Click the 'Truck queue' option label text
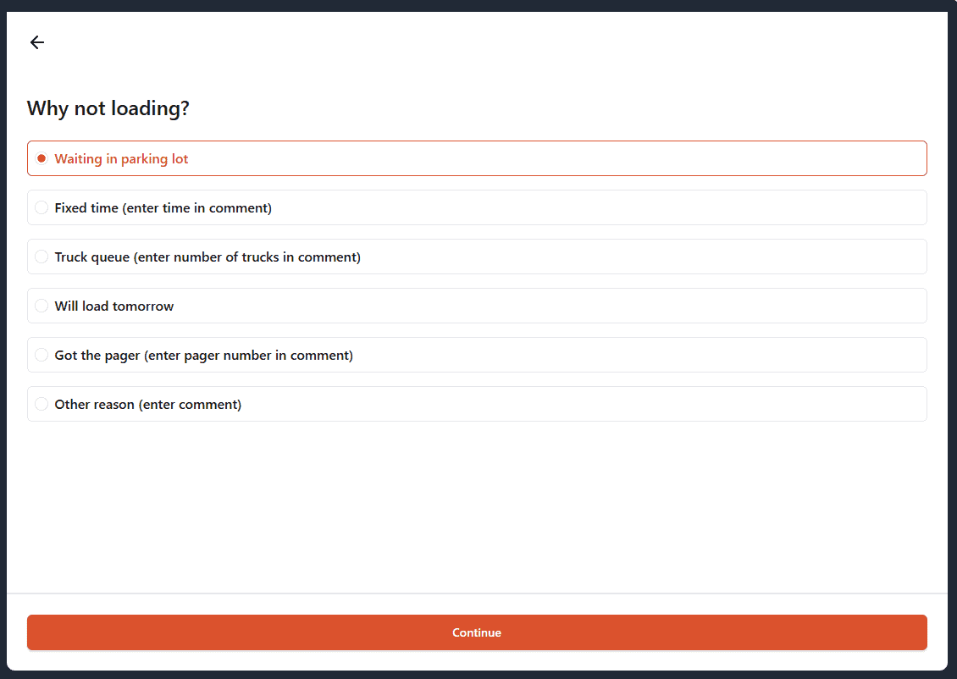Image resolution: width=957 pixels, height=679 pixels. pyautogui.click(x=207, y=257)
